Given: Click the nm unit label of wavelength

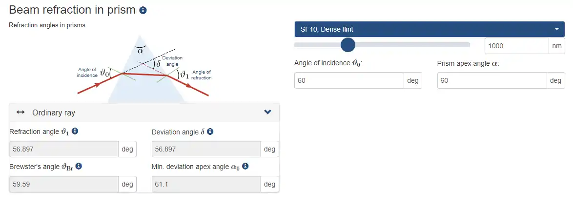Looking at the screenshot, I should [556, 46].
